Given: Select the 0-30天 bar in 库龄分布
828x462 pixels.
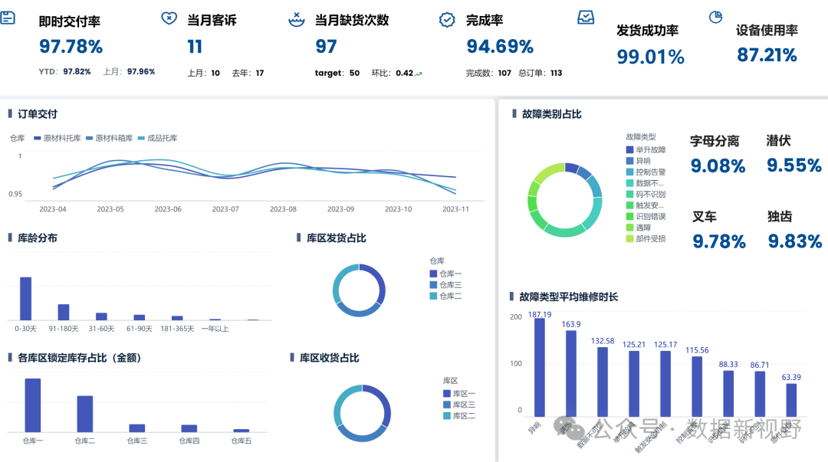Looking at the screenshot, I should coord(25,299).
